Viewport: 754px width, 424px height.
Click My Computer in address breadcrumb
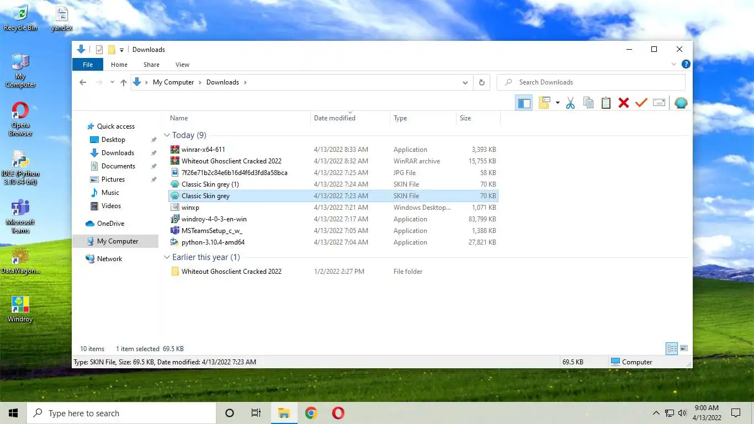pos(173,82)
